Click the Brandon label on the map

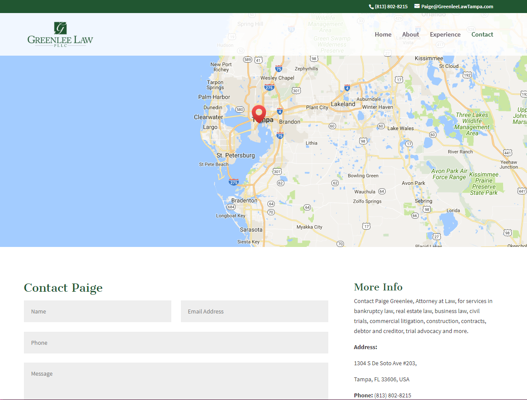(290, 122)
